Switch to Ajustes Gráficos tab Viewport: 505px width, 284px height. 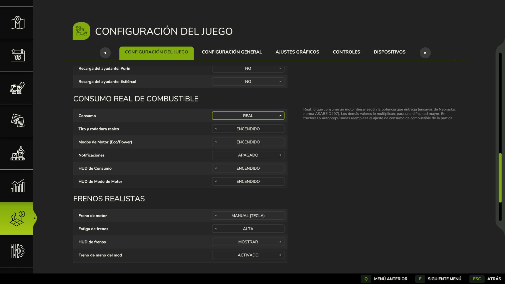(x=297, y=52)
